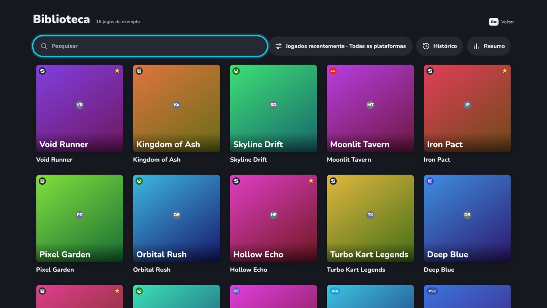The image size is (547, 308).
Task: Click the filter sliders icon
Action: 278,46
